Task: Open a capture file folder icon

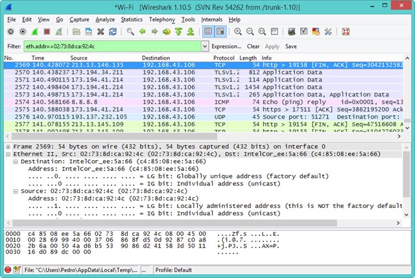Action: click(x=77, y=32)
